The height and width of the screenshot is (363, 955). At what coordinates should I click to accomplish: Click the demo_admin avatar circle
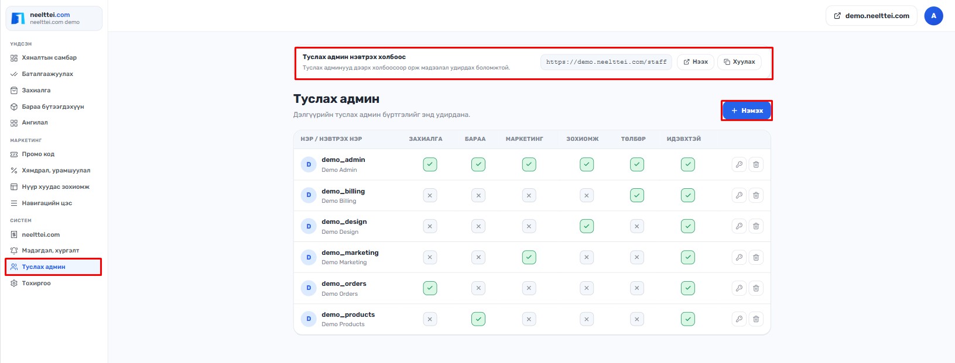309,165
